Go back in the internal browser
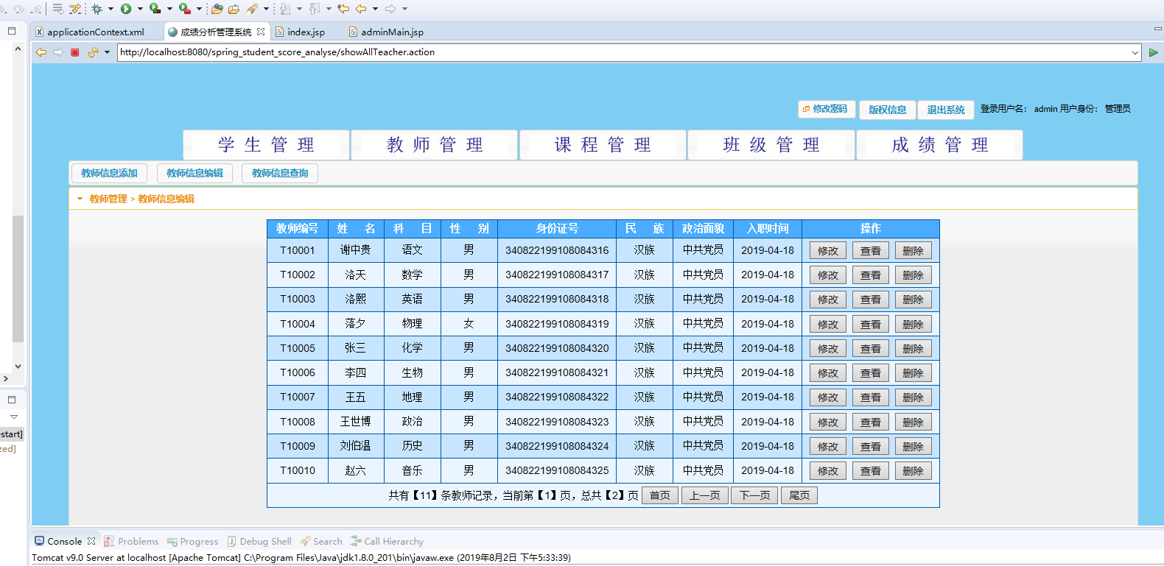 click(x=41, y=52)
